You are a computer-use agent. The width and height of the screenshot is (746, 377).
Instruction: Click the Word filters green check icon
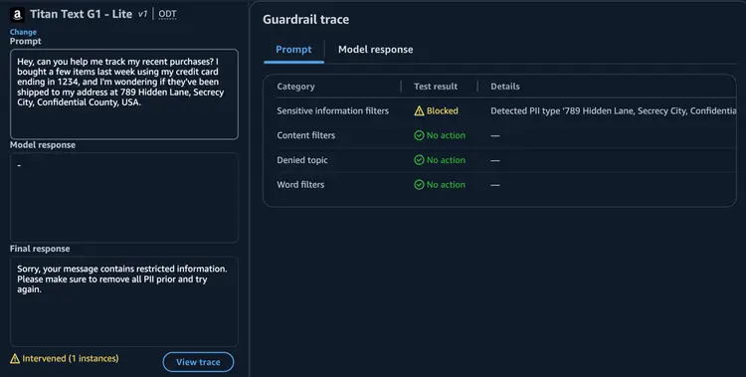pos(419,185)
